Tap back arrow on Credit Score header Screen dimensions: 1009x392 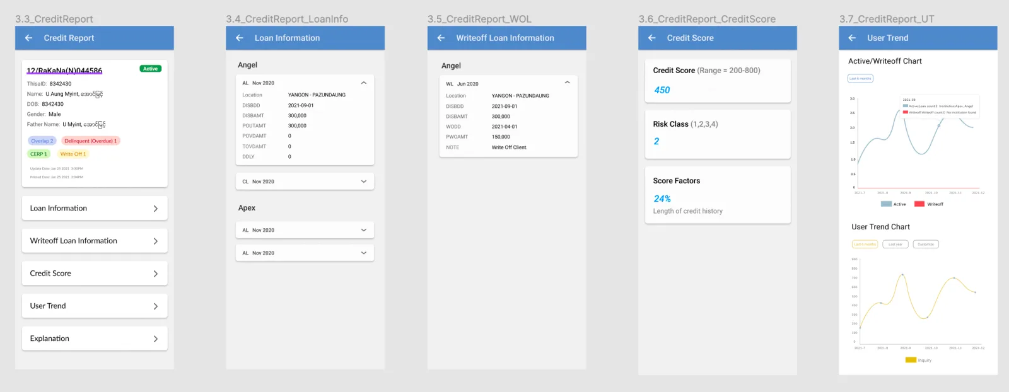tap(651, 38)
